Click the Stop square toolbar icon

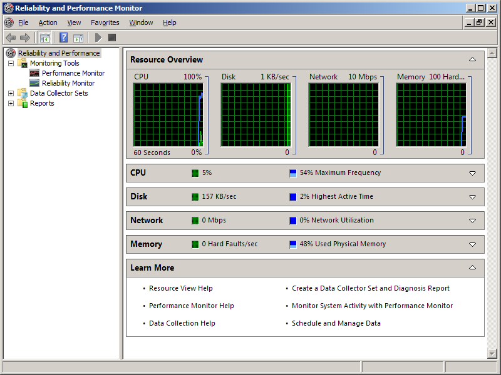[x=112, y=37]
